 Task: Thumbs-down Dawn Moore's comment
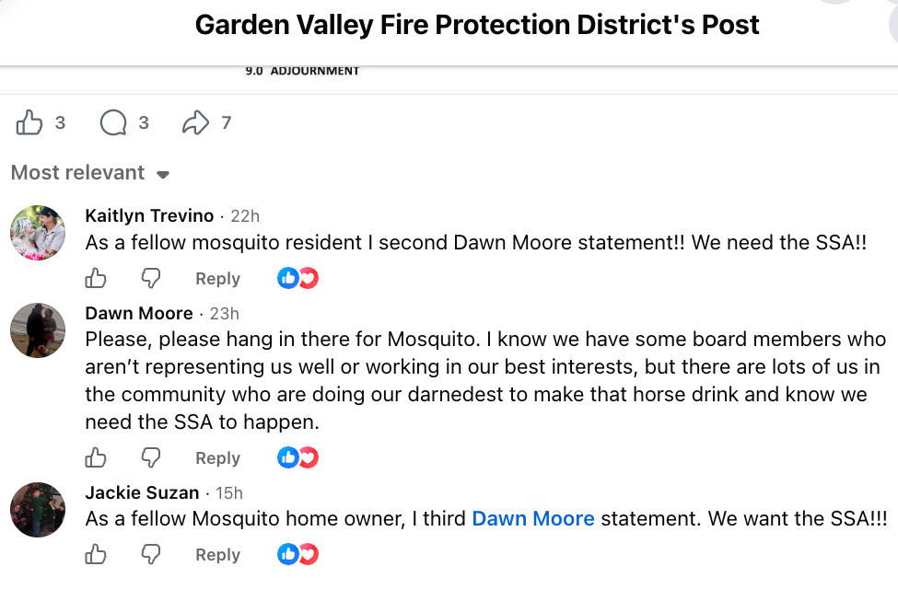(151, 457)
